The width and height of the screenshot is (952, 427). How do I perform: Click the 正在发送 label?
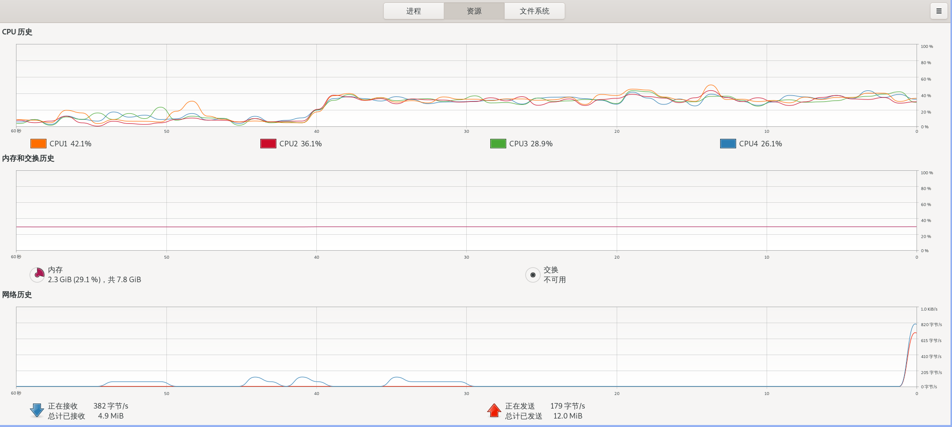click(520, 406)
